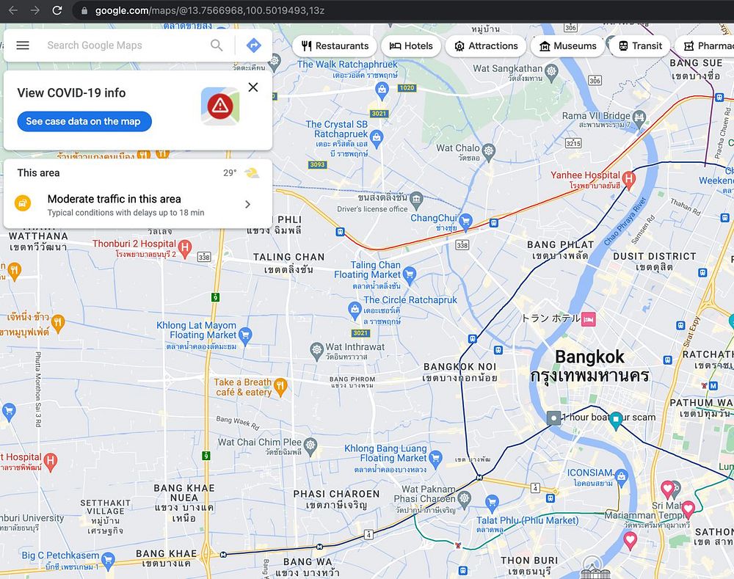
Task: Select the Transit category chip
Action: point(640,46)
